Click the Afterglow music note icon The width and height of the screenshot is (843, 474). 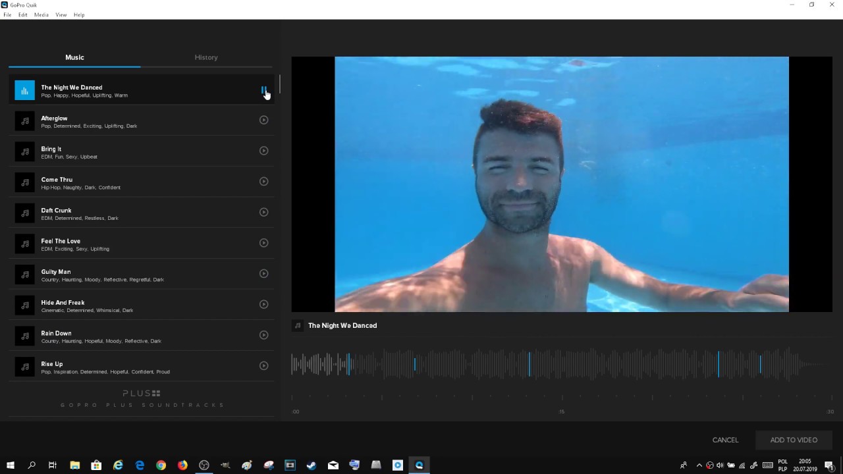point(24,121)
